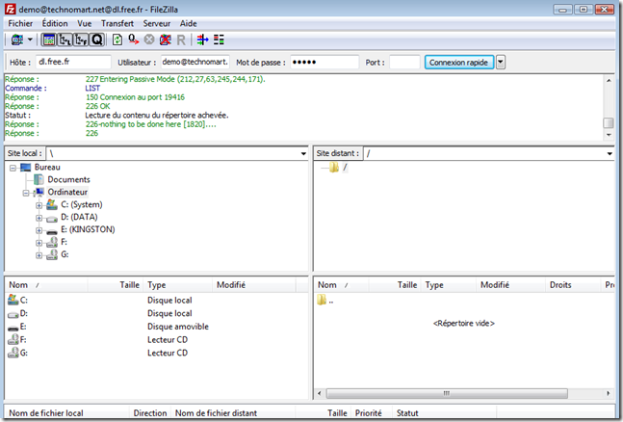Open the parent folder '..' in remote list
This screenshot has width=623, height=422.
325,301
